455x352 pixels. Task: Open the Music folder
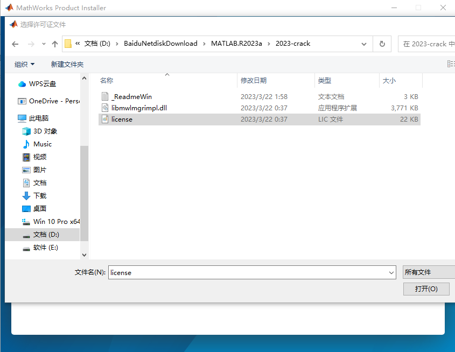pos(43,144)
